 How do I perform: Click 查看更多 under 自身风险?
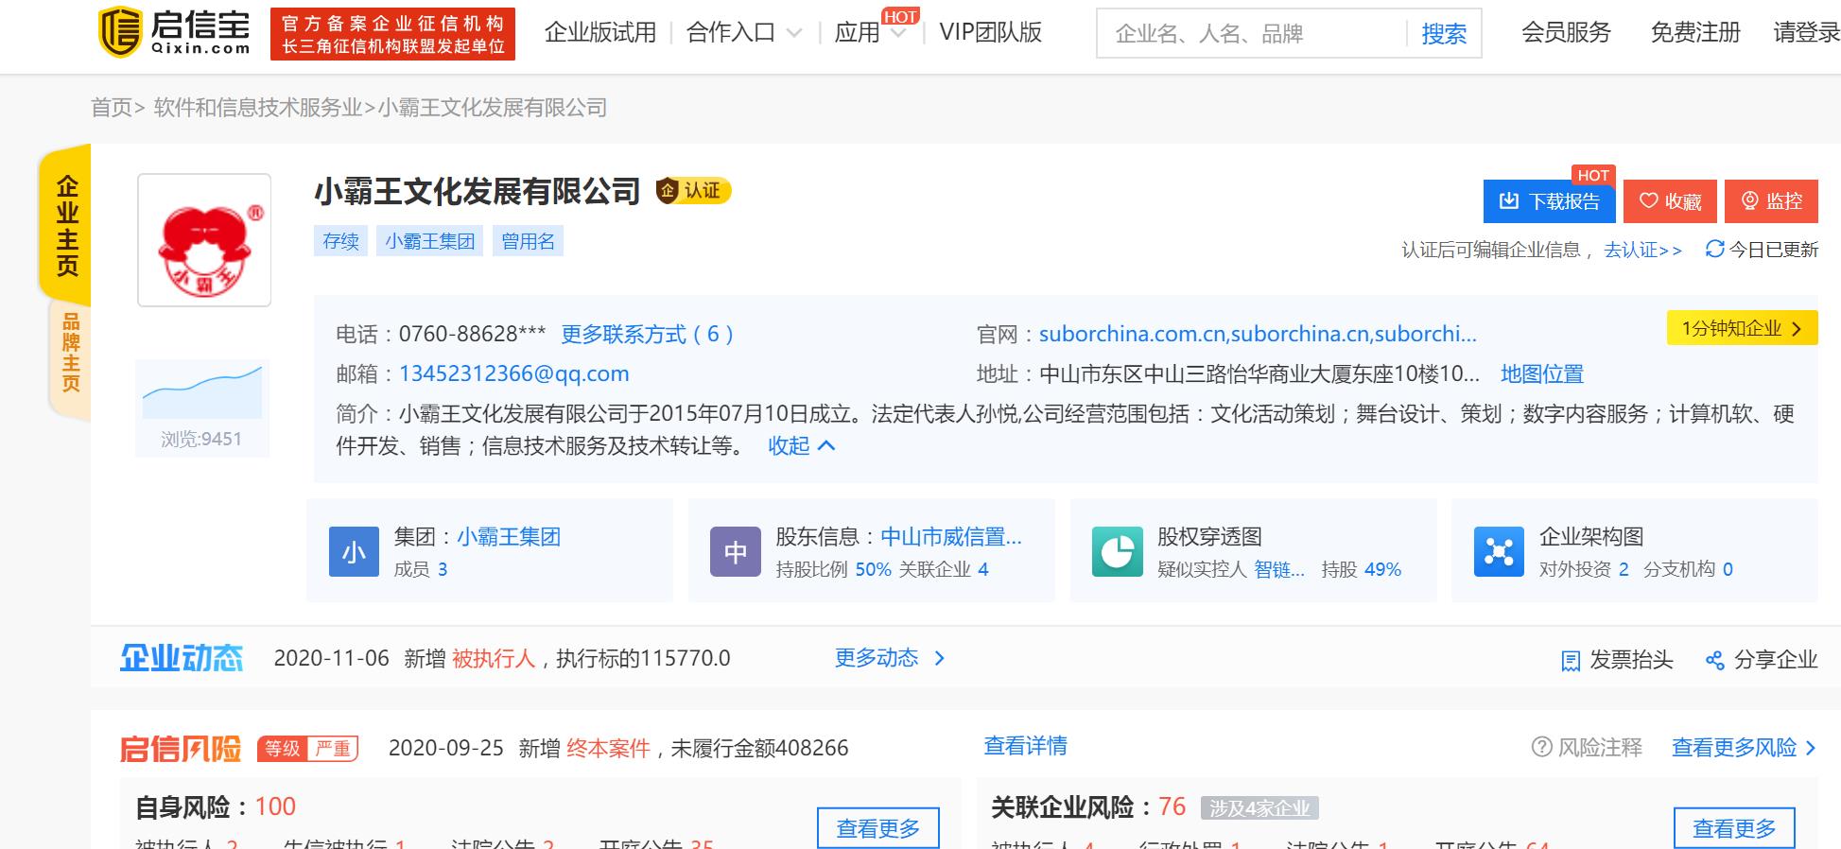878,828
